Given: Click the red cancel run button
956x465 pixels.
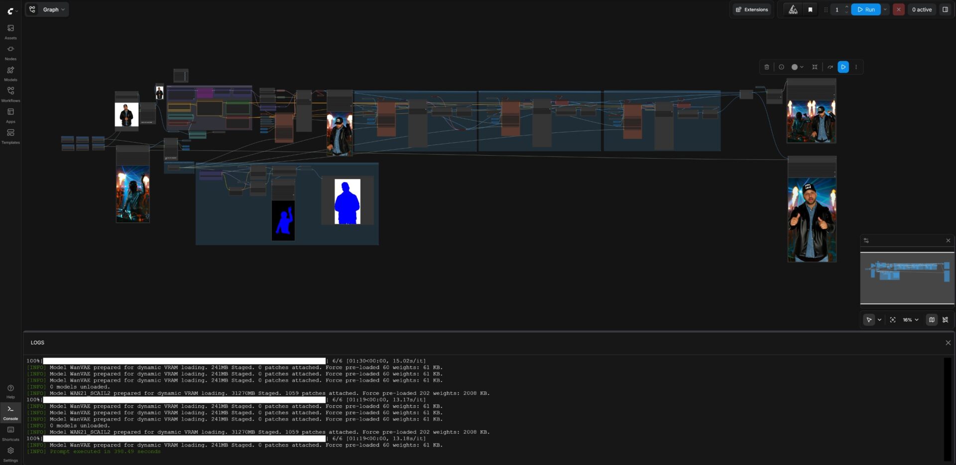Looking at the screenshot, I should 899,9.
